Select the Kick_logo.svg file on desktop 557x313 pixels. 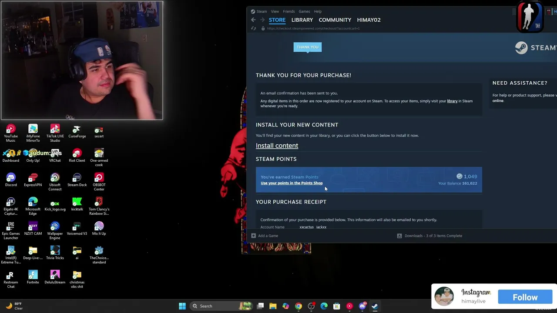point(55,204)
